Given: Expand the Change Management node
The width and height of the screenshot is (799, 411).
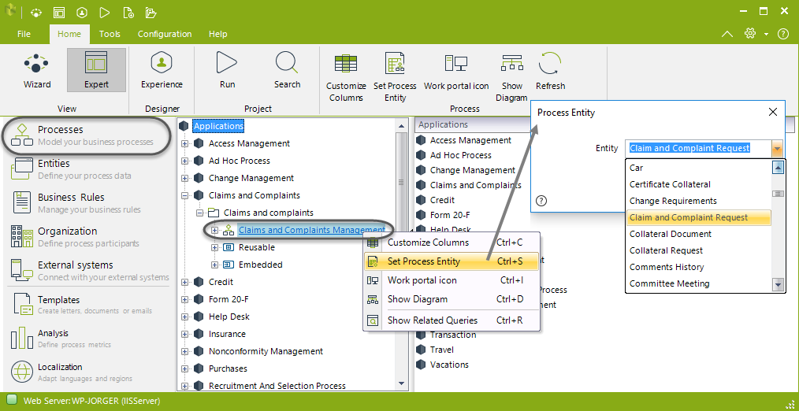Looking at the screenshot, I should coord(184,178).
